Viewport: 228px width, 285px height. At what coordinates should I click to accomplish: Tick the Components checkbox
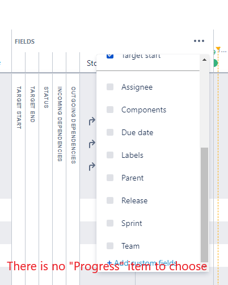tap(110, 110)
